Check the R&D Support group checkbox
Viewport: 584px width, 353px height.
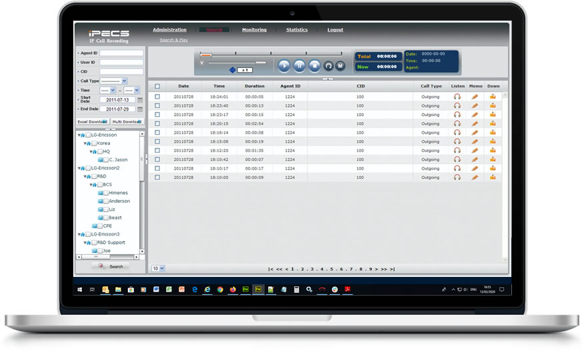(94, 242)
